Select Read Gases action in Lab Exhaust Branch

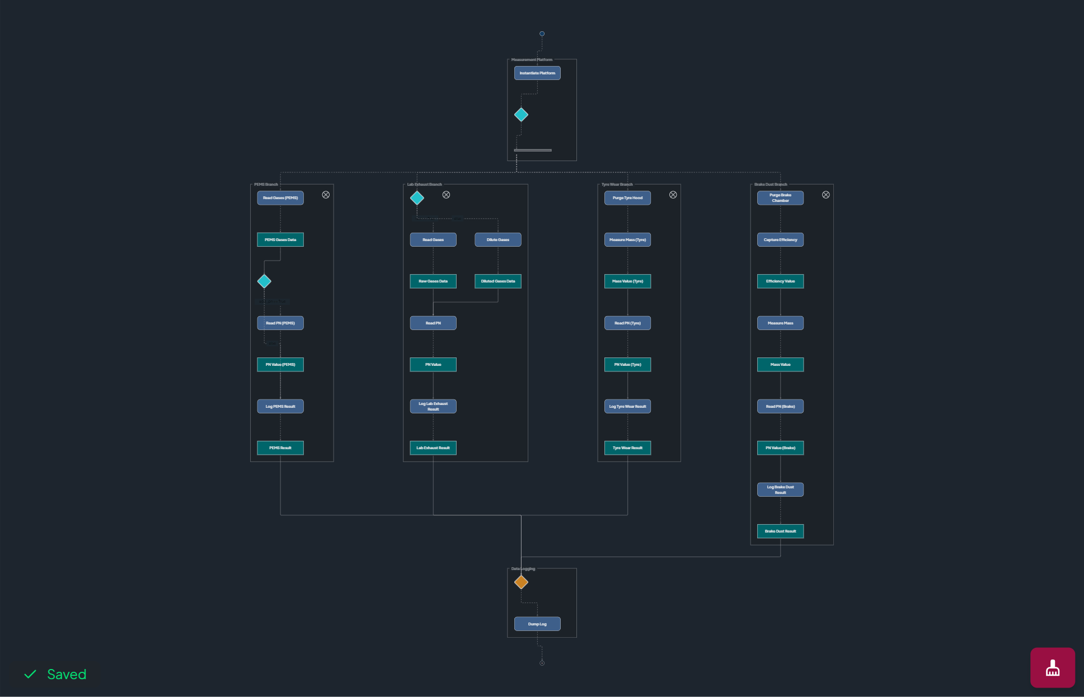click(x=433, y=239)
